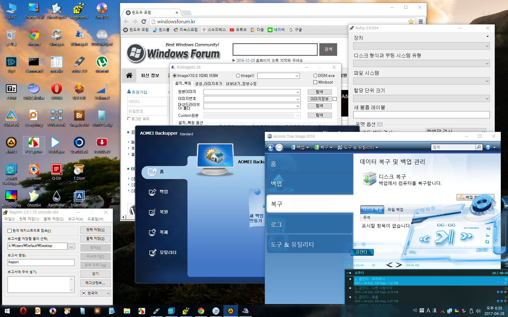Click the Windows Forum home icon

pyautogui.click(x=129, y=75)
